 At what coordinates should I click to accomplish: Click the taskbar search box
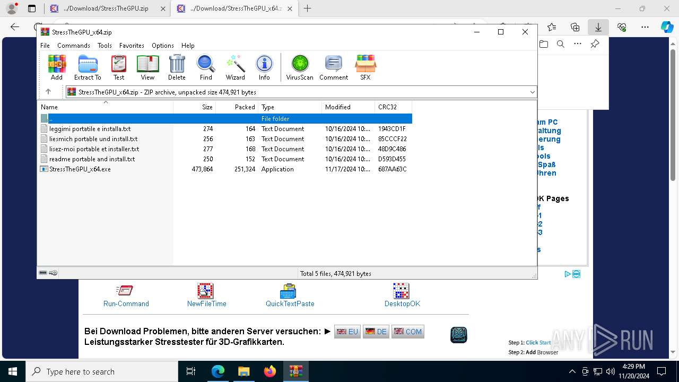(102, 371)
